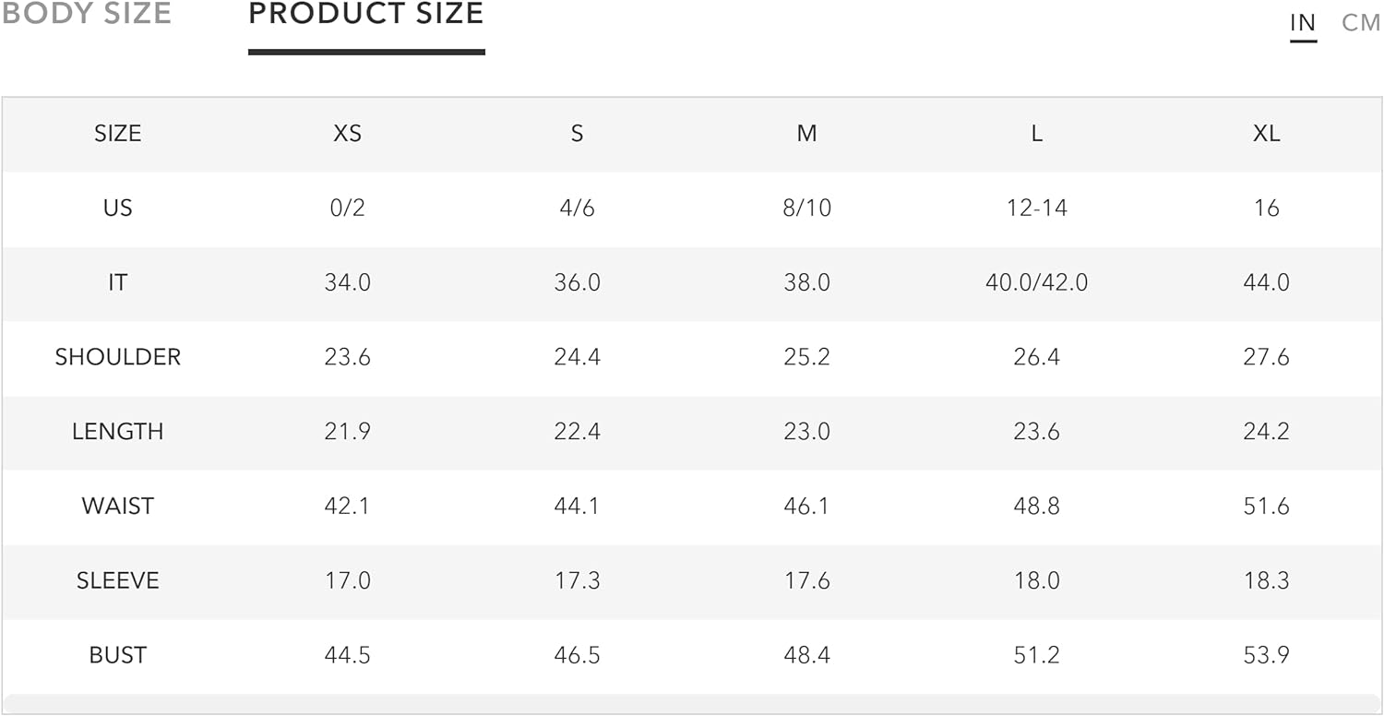The height and width of the screenshot is (716, 1384).
Task: Click the XL bust value 53.9
Action: (x=1266, y=656)
